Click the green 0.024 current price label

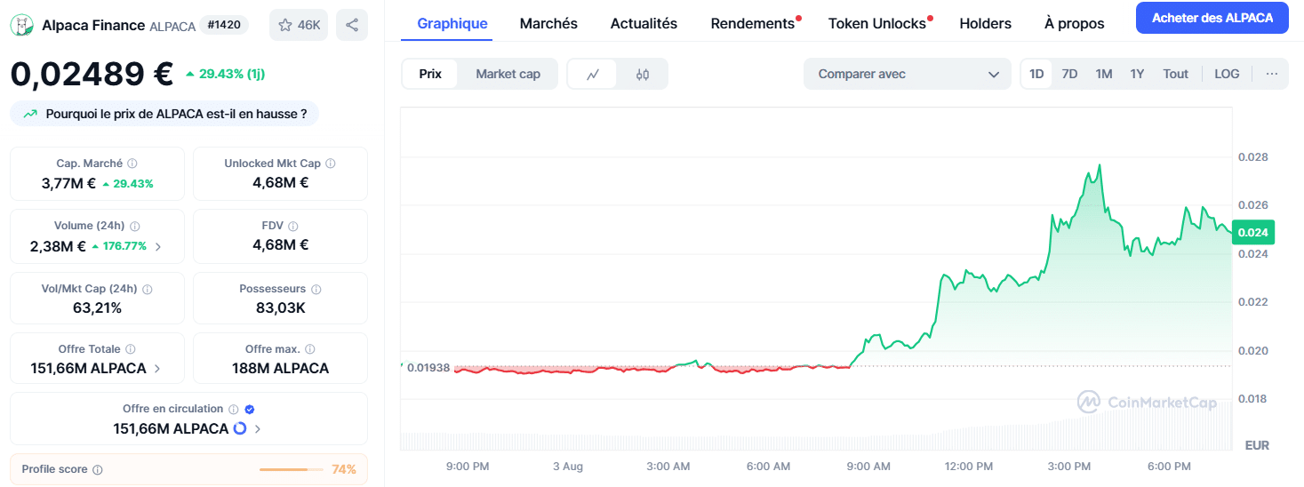point(1253,231)
